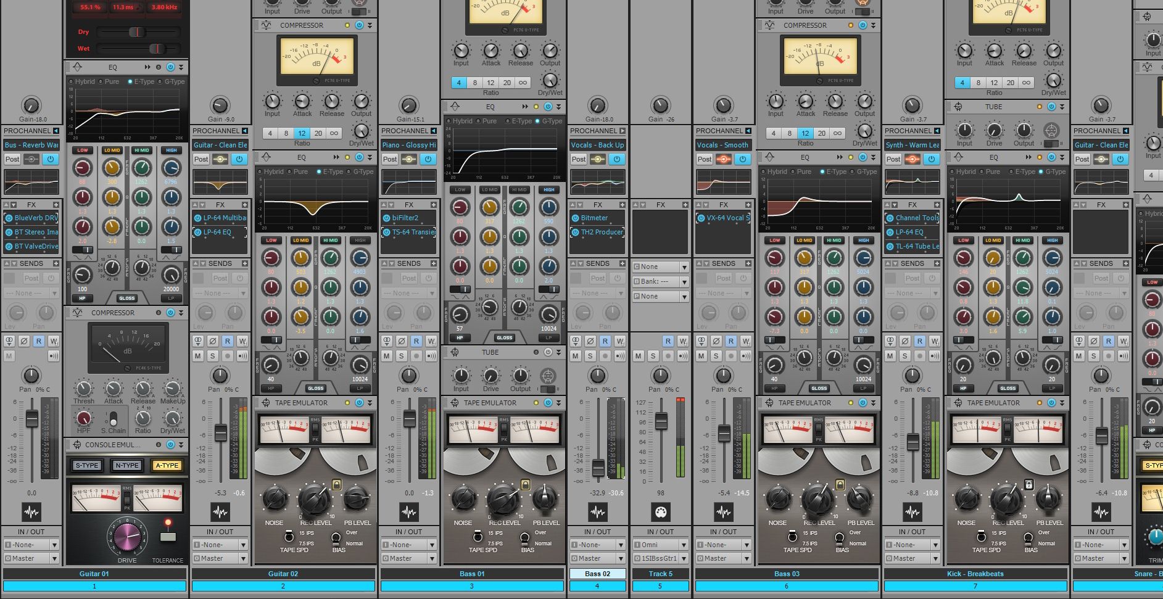Click the audio waveform icon of Guitar 01

pos(31,512)
